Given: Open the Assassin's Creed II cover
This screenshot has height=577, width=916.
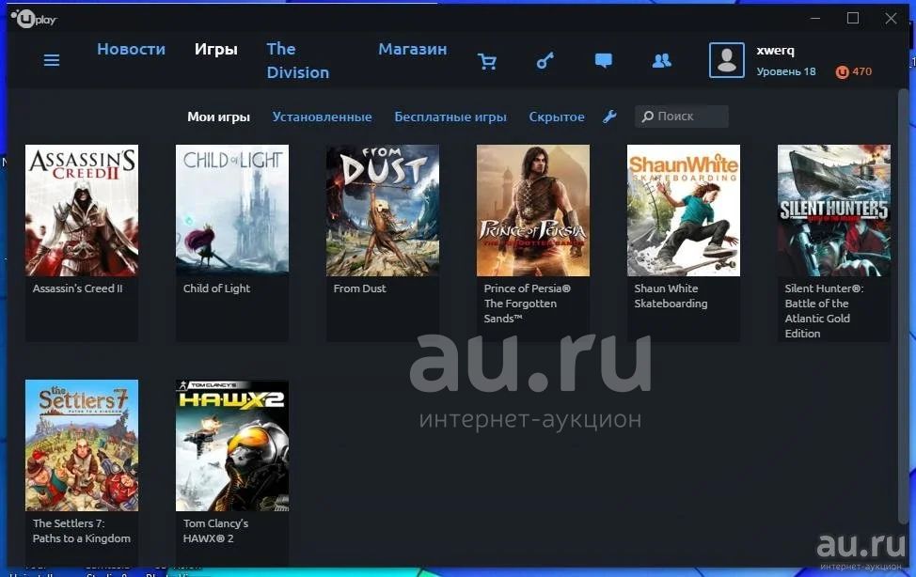Looking at the screenshot, I should click(82, 211).
